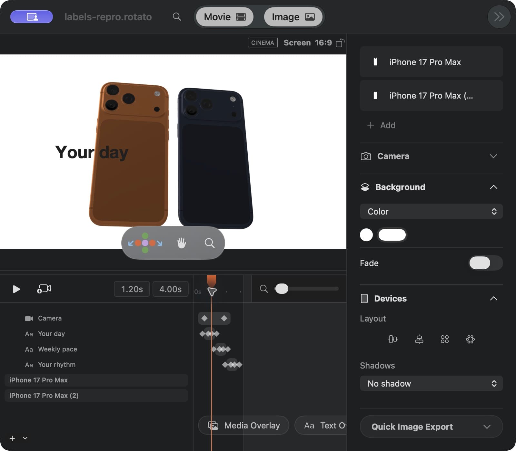Add a camera keyframe
The width and height of the screenshot is (516, 451).
pyautogui.click(x=44, y=289)
